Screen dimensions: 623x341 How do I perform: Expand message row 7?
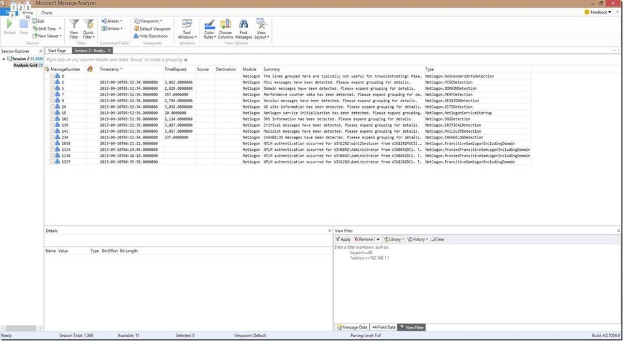[52, 95]
